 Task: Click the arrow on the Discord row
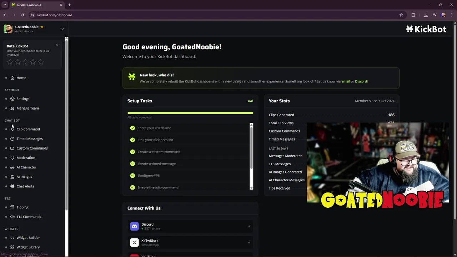coord(249,226)
